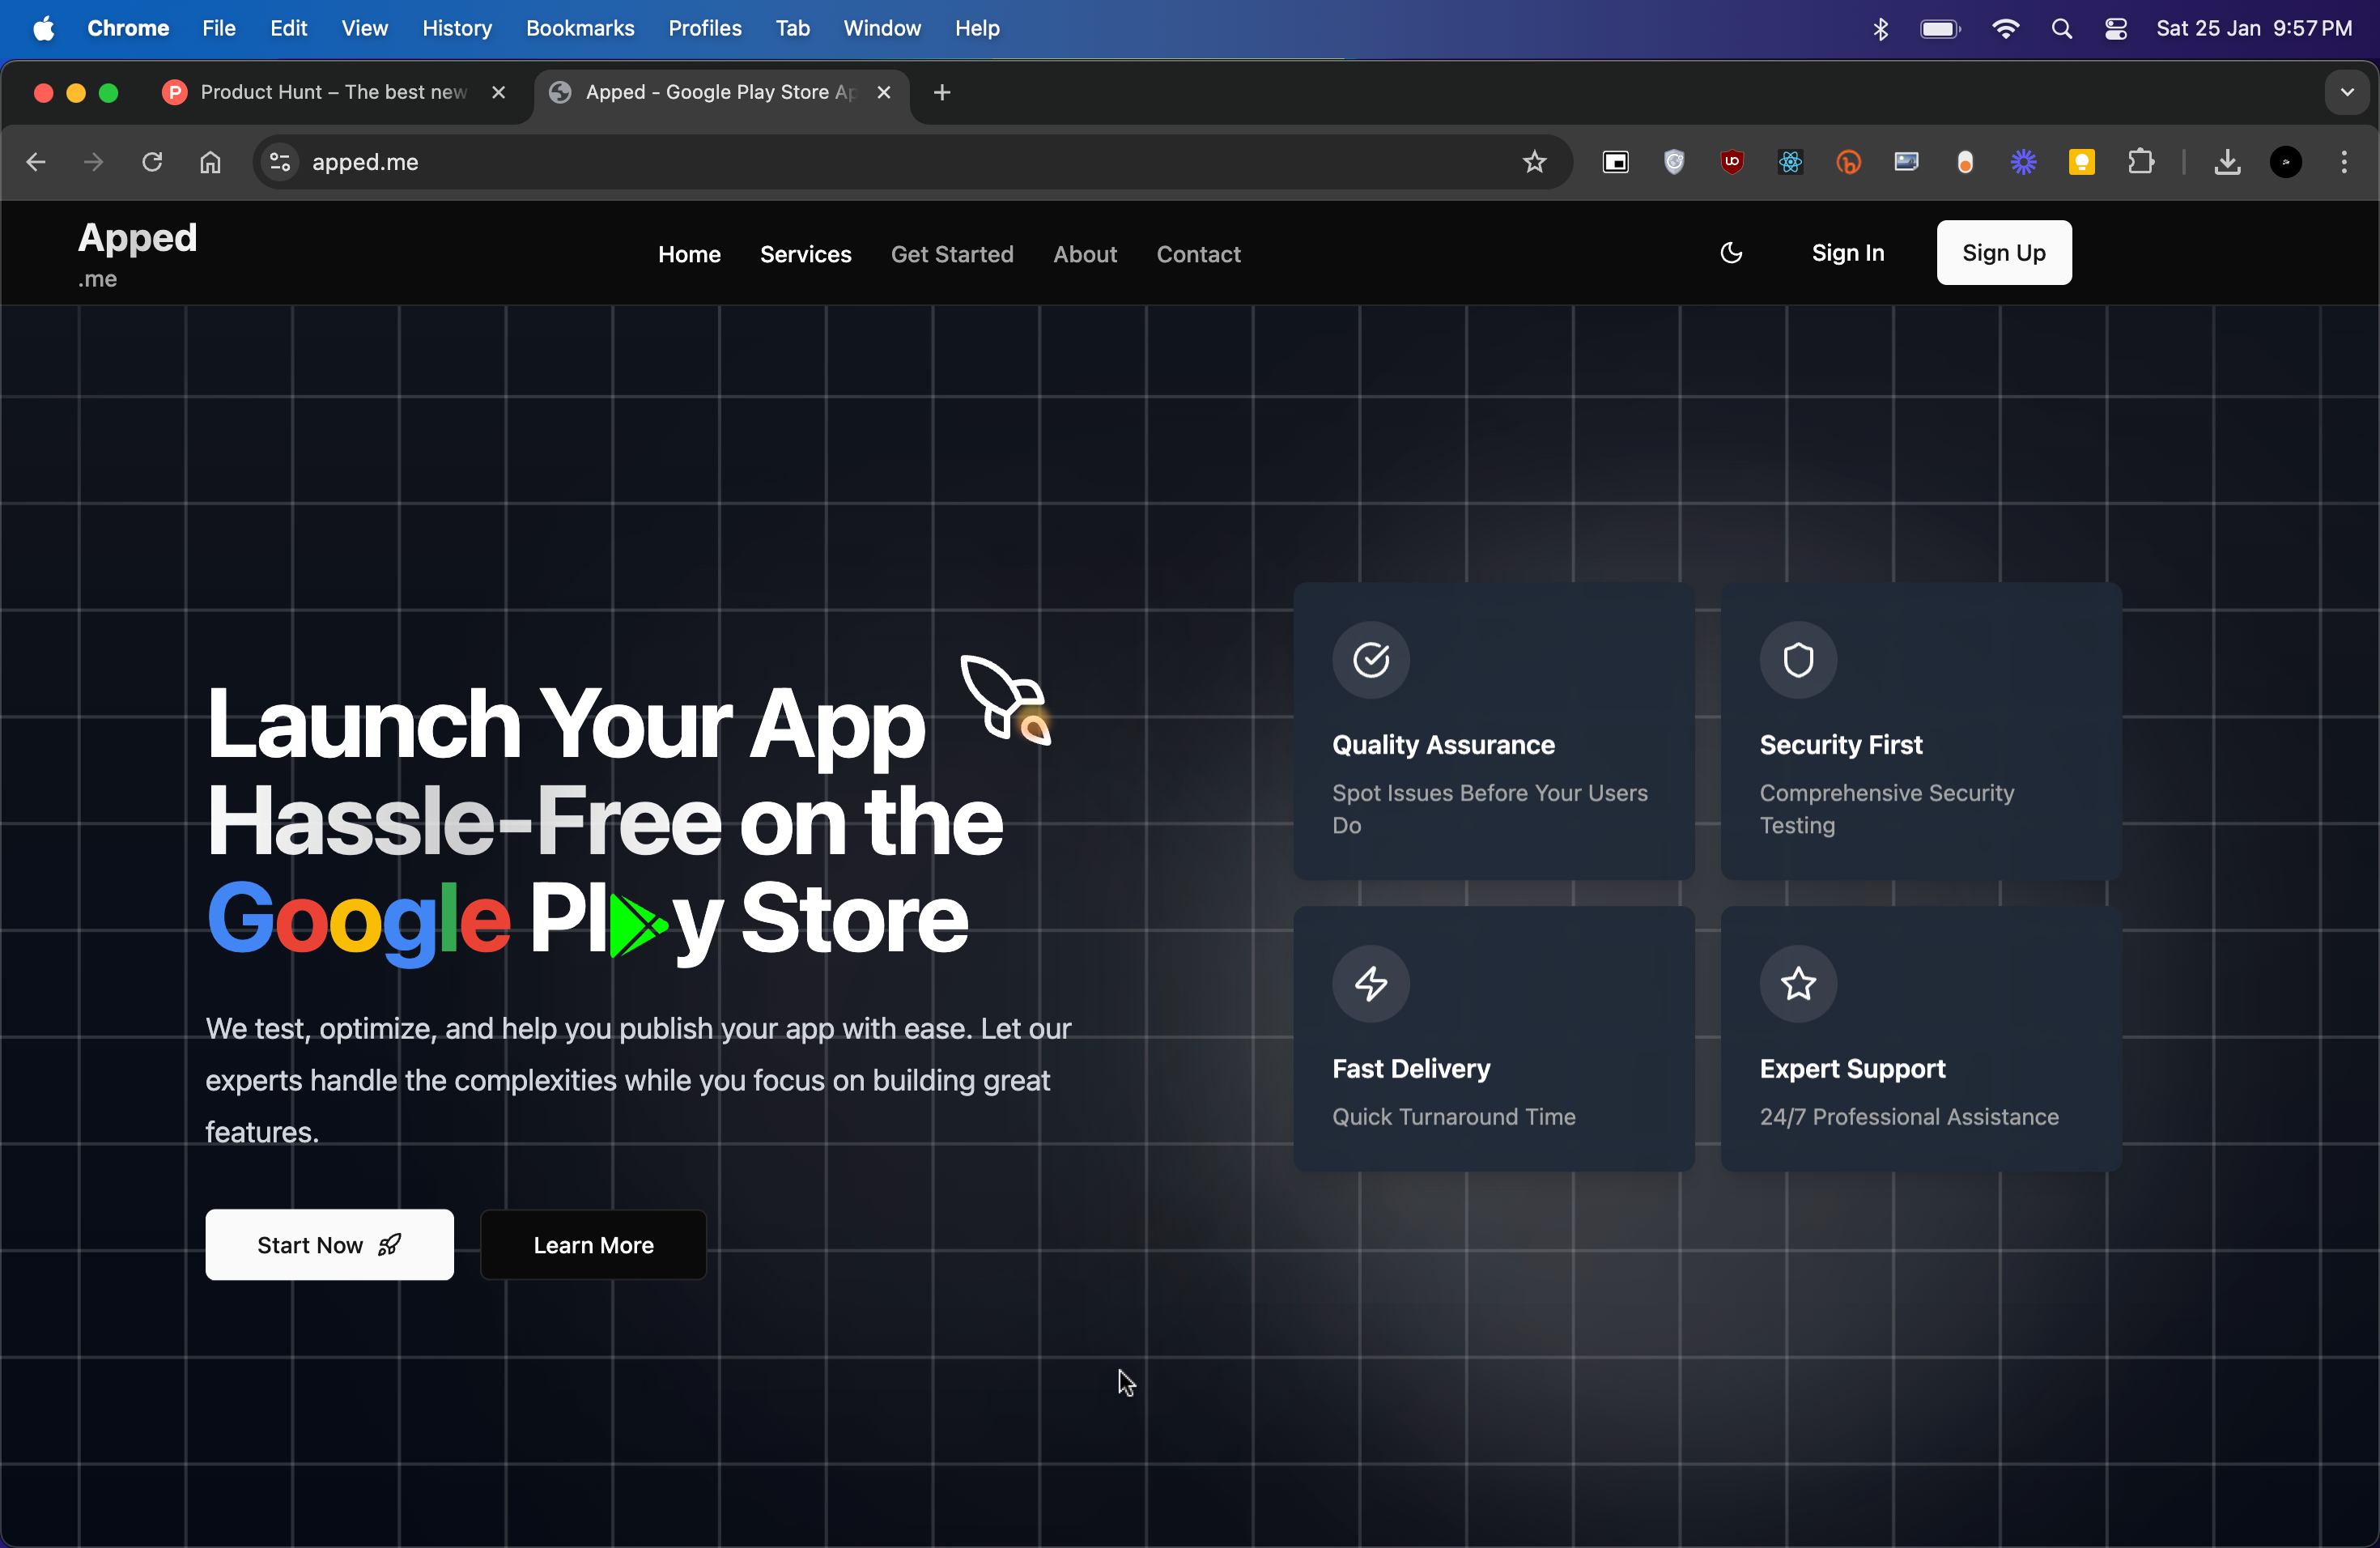Click the Learn More button
This screenshot has height=1548, width=2380.
point(593,1244)
